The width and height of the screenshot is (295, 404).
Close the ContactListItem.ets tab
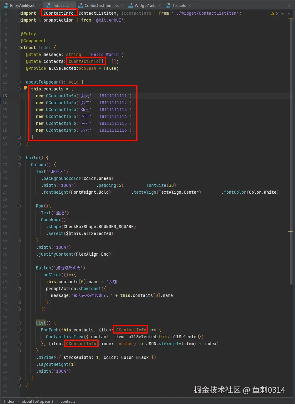(x=122, y=6)
